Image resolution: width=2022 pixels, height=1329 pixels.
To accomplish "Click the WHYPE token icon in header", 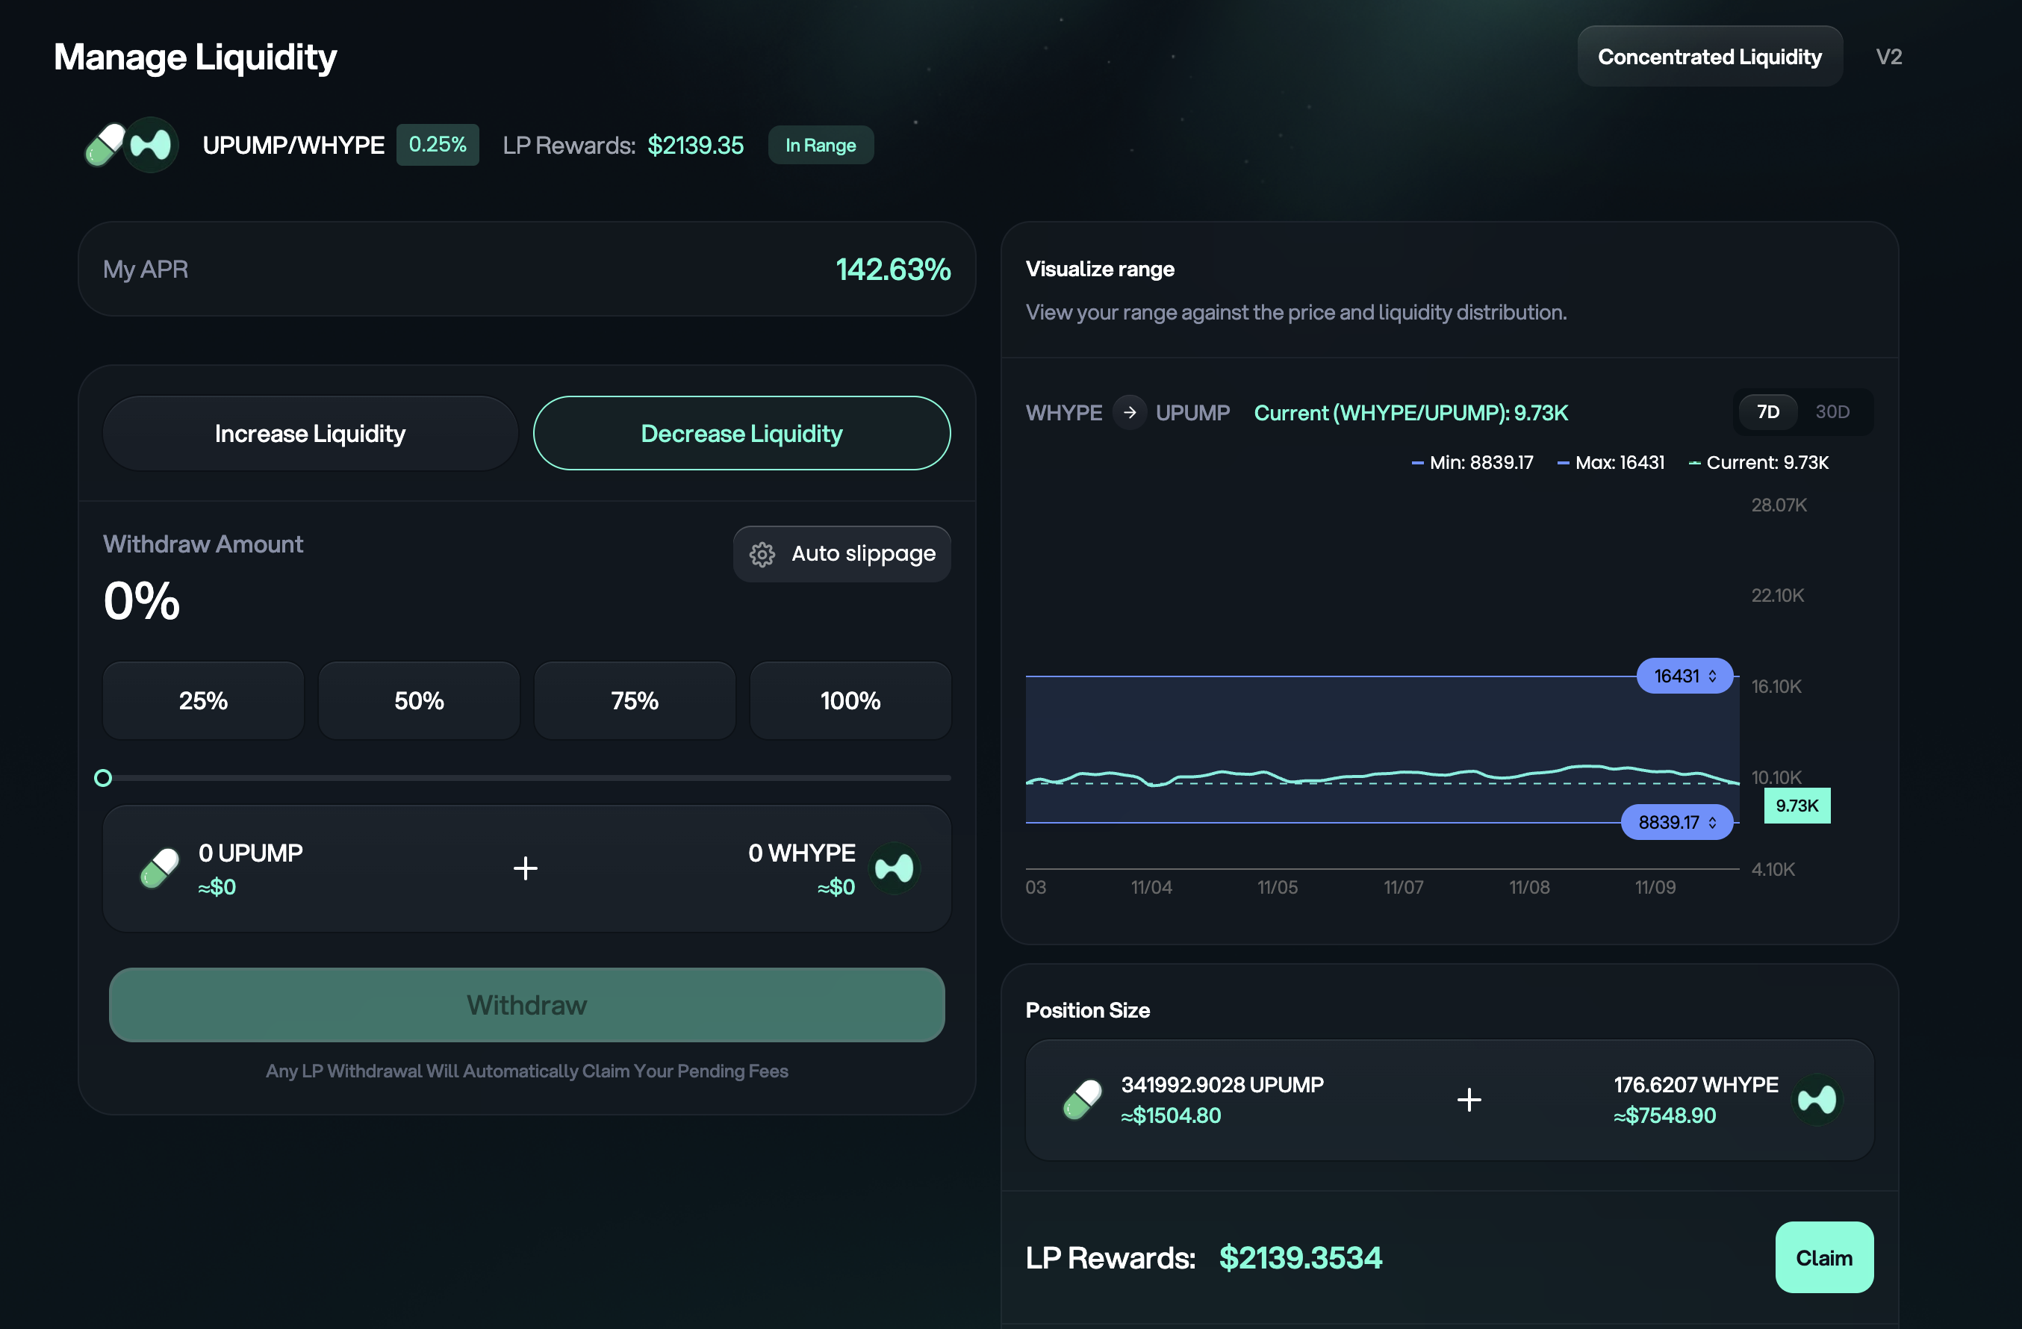I will 153,144.
